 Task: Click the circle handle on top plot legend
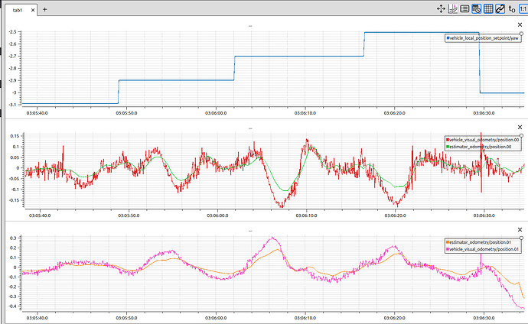coord(521,34)
